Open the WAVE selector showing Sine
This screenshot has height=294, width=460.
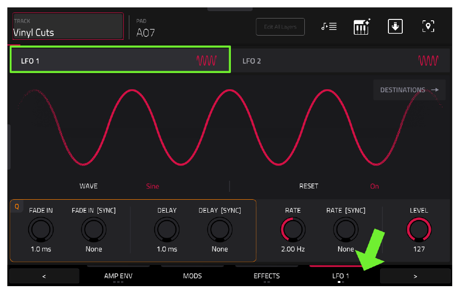pyautogui.click(x=152, y=186)
